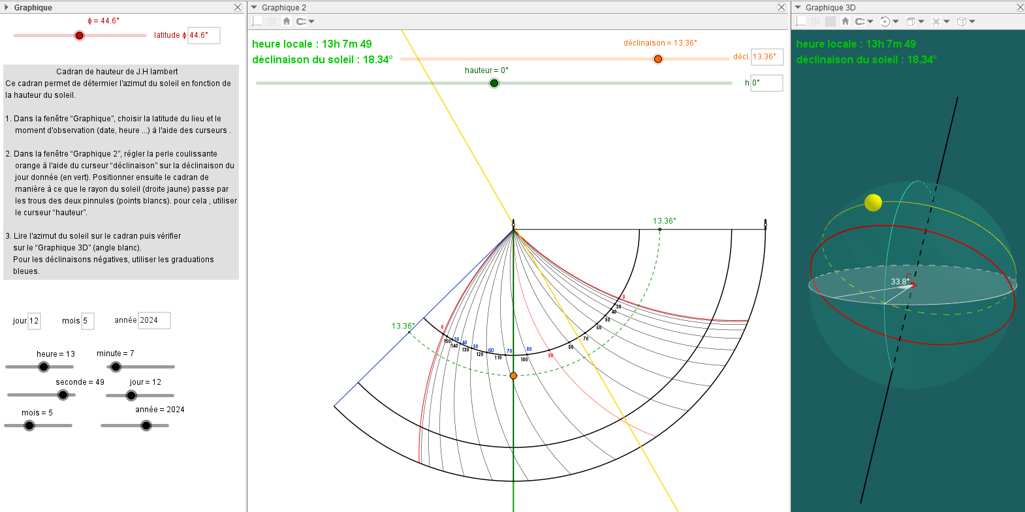Click the Graphique 2 panel title

coord(284,8)
